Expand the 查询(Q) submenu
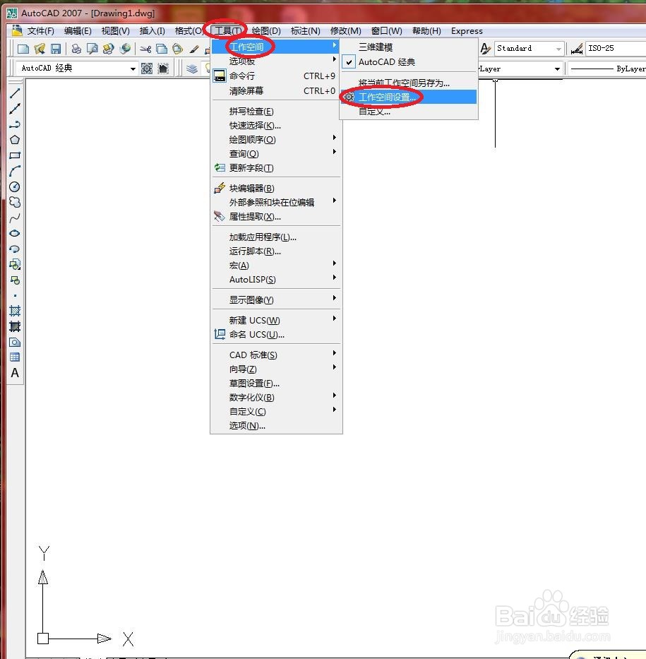Screen dimensions: 646x659 pyautogui.click(x=276, y=154)
